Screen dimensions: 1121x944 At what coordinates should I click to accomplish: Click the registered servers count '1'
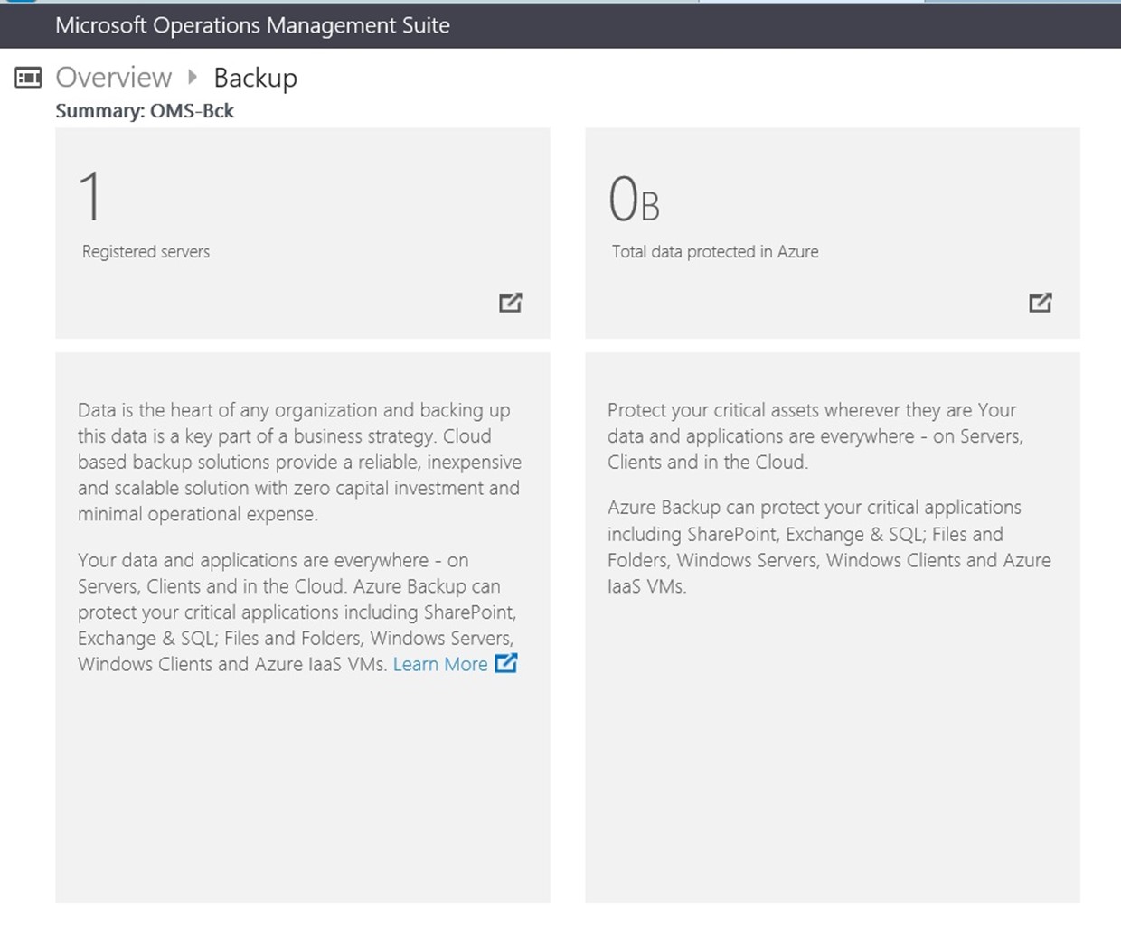(x=89, y=197)
